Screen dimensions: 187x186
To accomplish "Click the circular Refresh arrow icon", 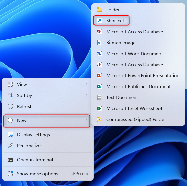I will [x=10, y=106].
